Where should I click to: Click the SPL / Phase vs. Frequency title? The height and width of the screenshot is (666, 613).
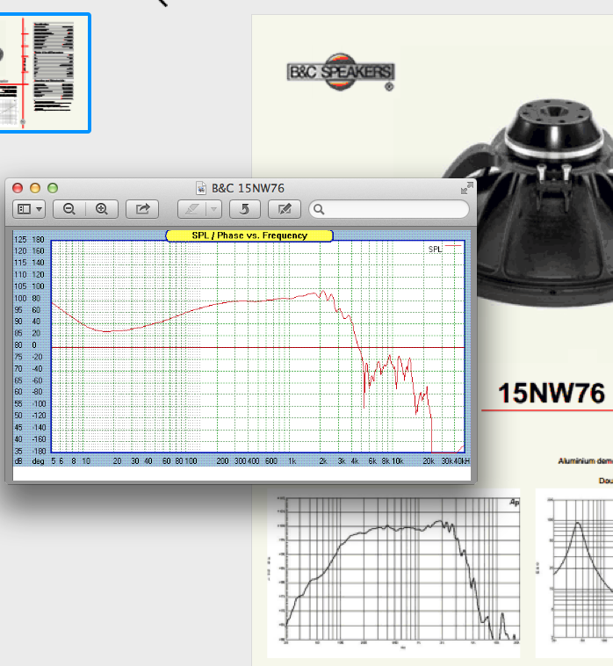249,235
